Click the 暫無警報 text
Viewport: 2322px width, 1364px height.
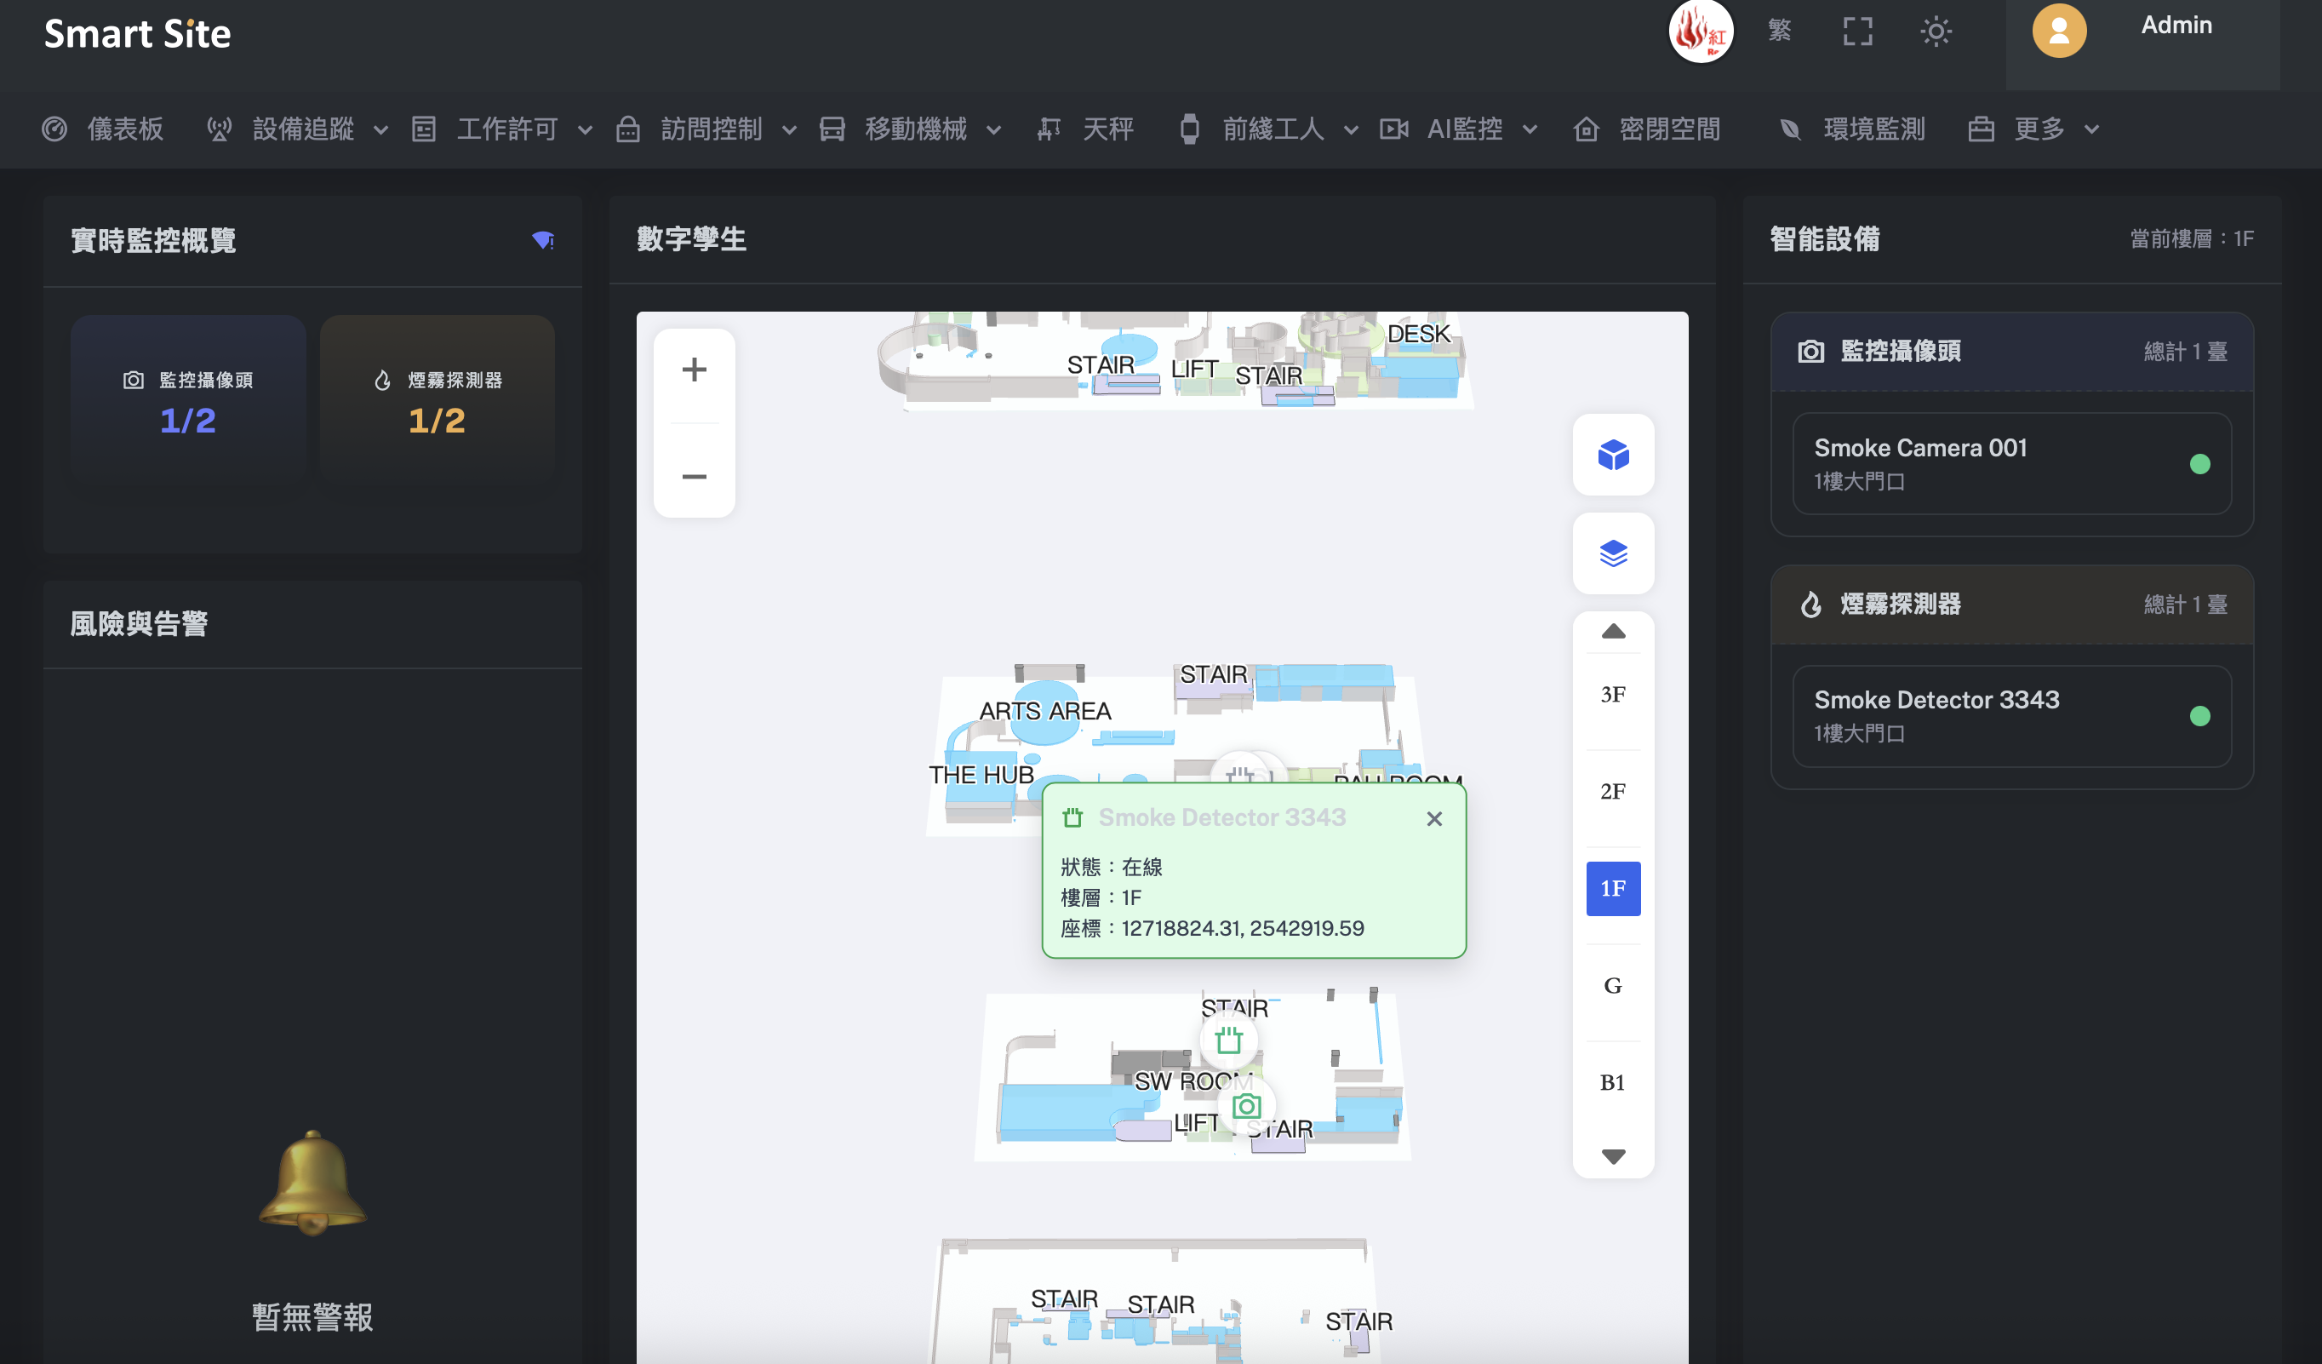[x=312, y=1317]
